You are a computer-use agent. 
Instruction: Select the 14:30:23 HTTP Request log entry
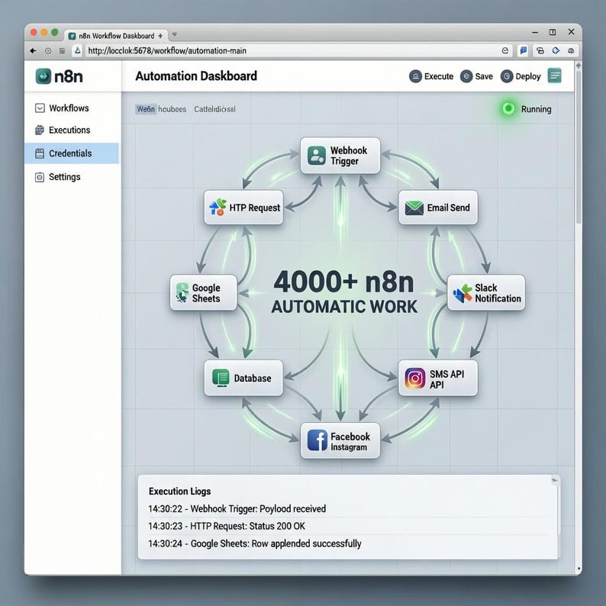227,526
